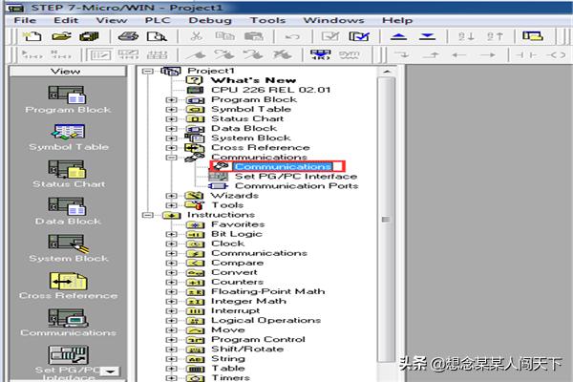Open the Edit menu
This screenshot has width=573, height=382.
point(66,20)
